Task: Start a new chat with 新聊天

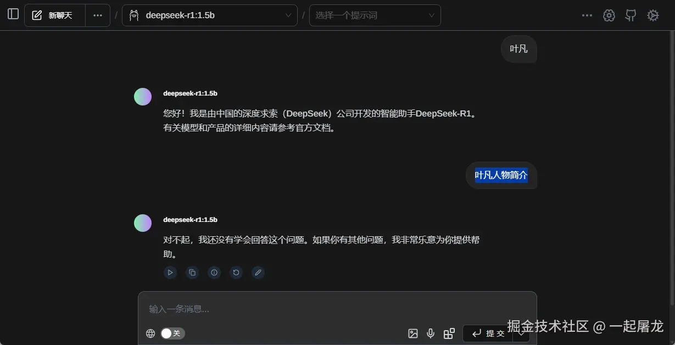Action: pos(55,15)
